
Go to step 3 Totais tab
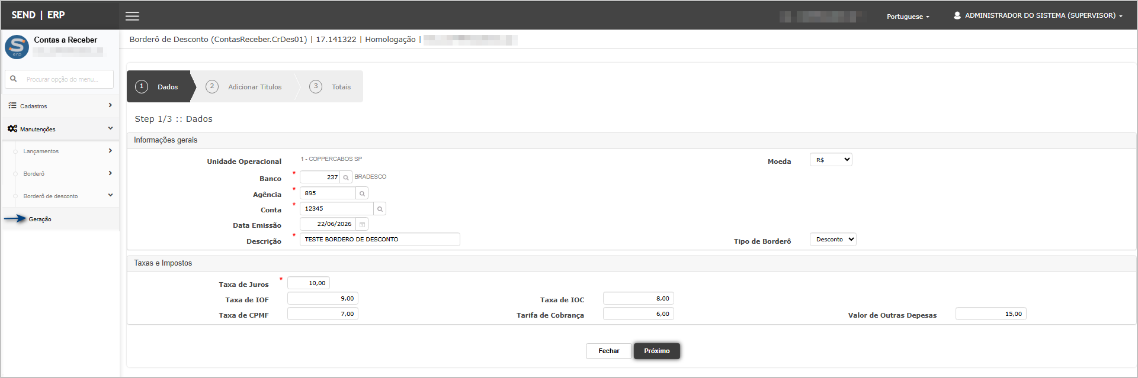pyautogui.click(x=331, y=86)
